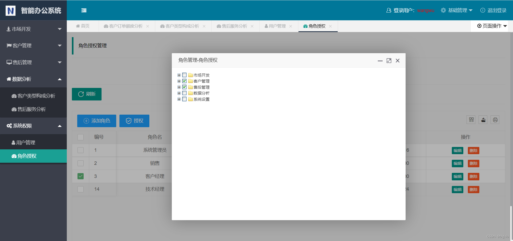Click the 刷新 button

[87, 94]
